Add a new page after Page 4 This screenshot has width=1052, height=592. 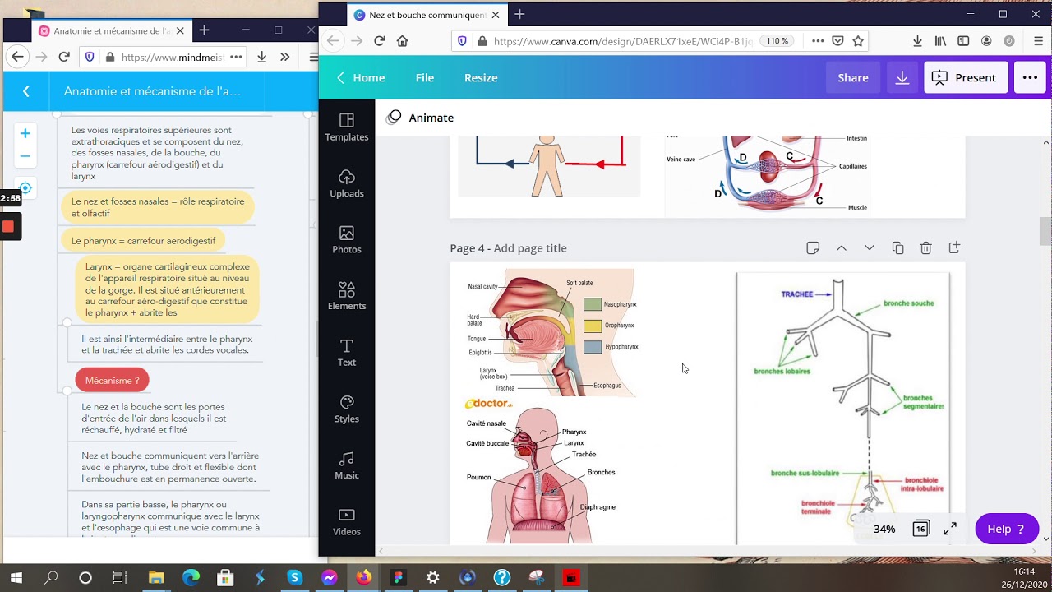click(x=954, y=247)
